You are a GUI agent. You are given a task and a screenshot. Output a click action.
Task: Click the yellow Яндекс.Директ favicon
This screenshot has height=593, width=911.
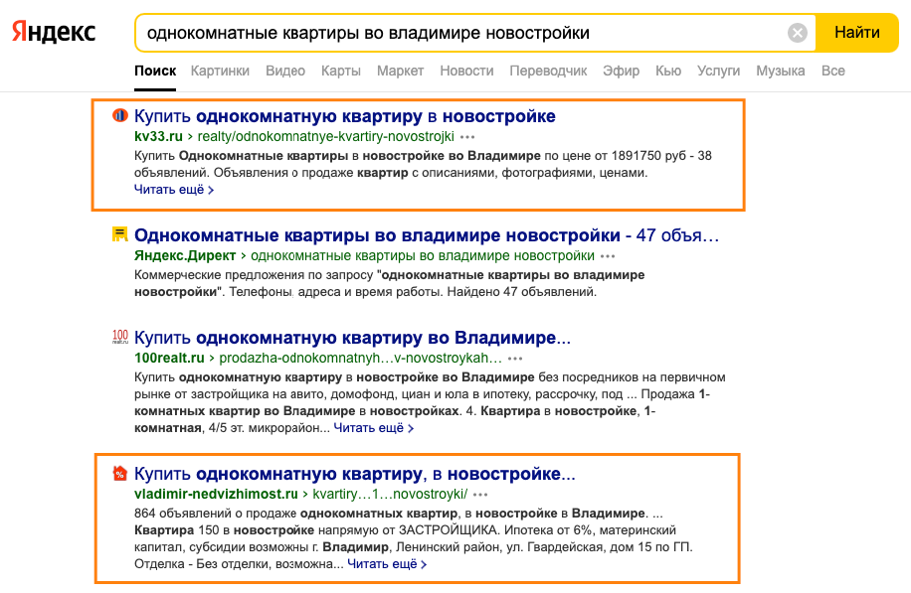[x=120, y=235]
